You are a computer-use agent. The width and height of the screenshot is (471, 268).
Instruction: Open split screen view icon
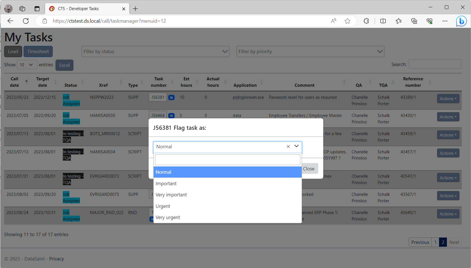click(x=383, y=21)
